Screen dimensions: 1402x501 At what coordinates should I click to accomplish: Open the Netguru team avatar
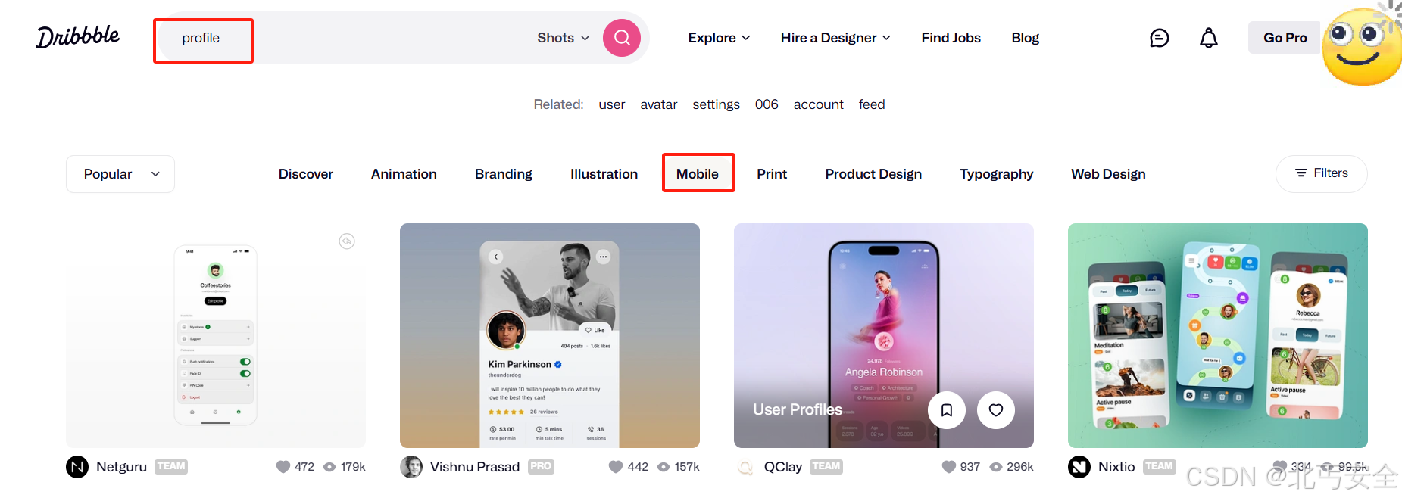[x=77, y=467]
